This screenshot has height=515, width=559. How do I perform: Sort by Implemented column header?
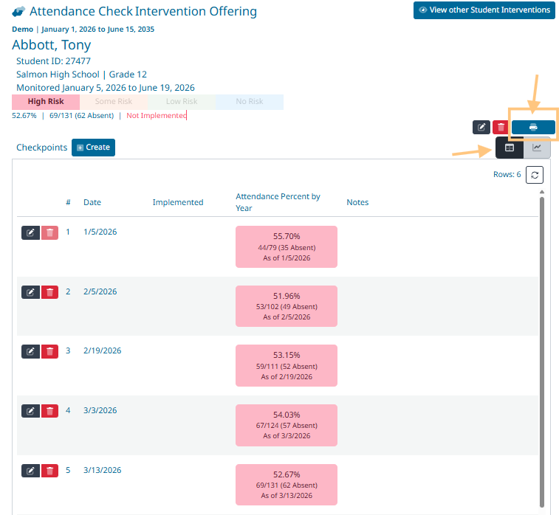[178, 202]
